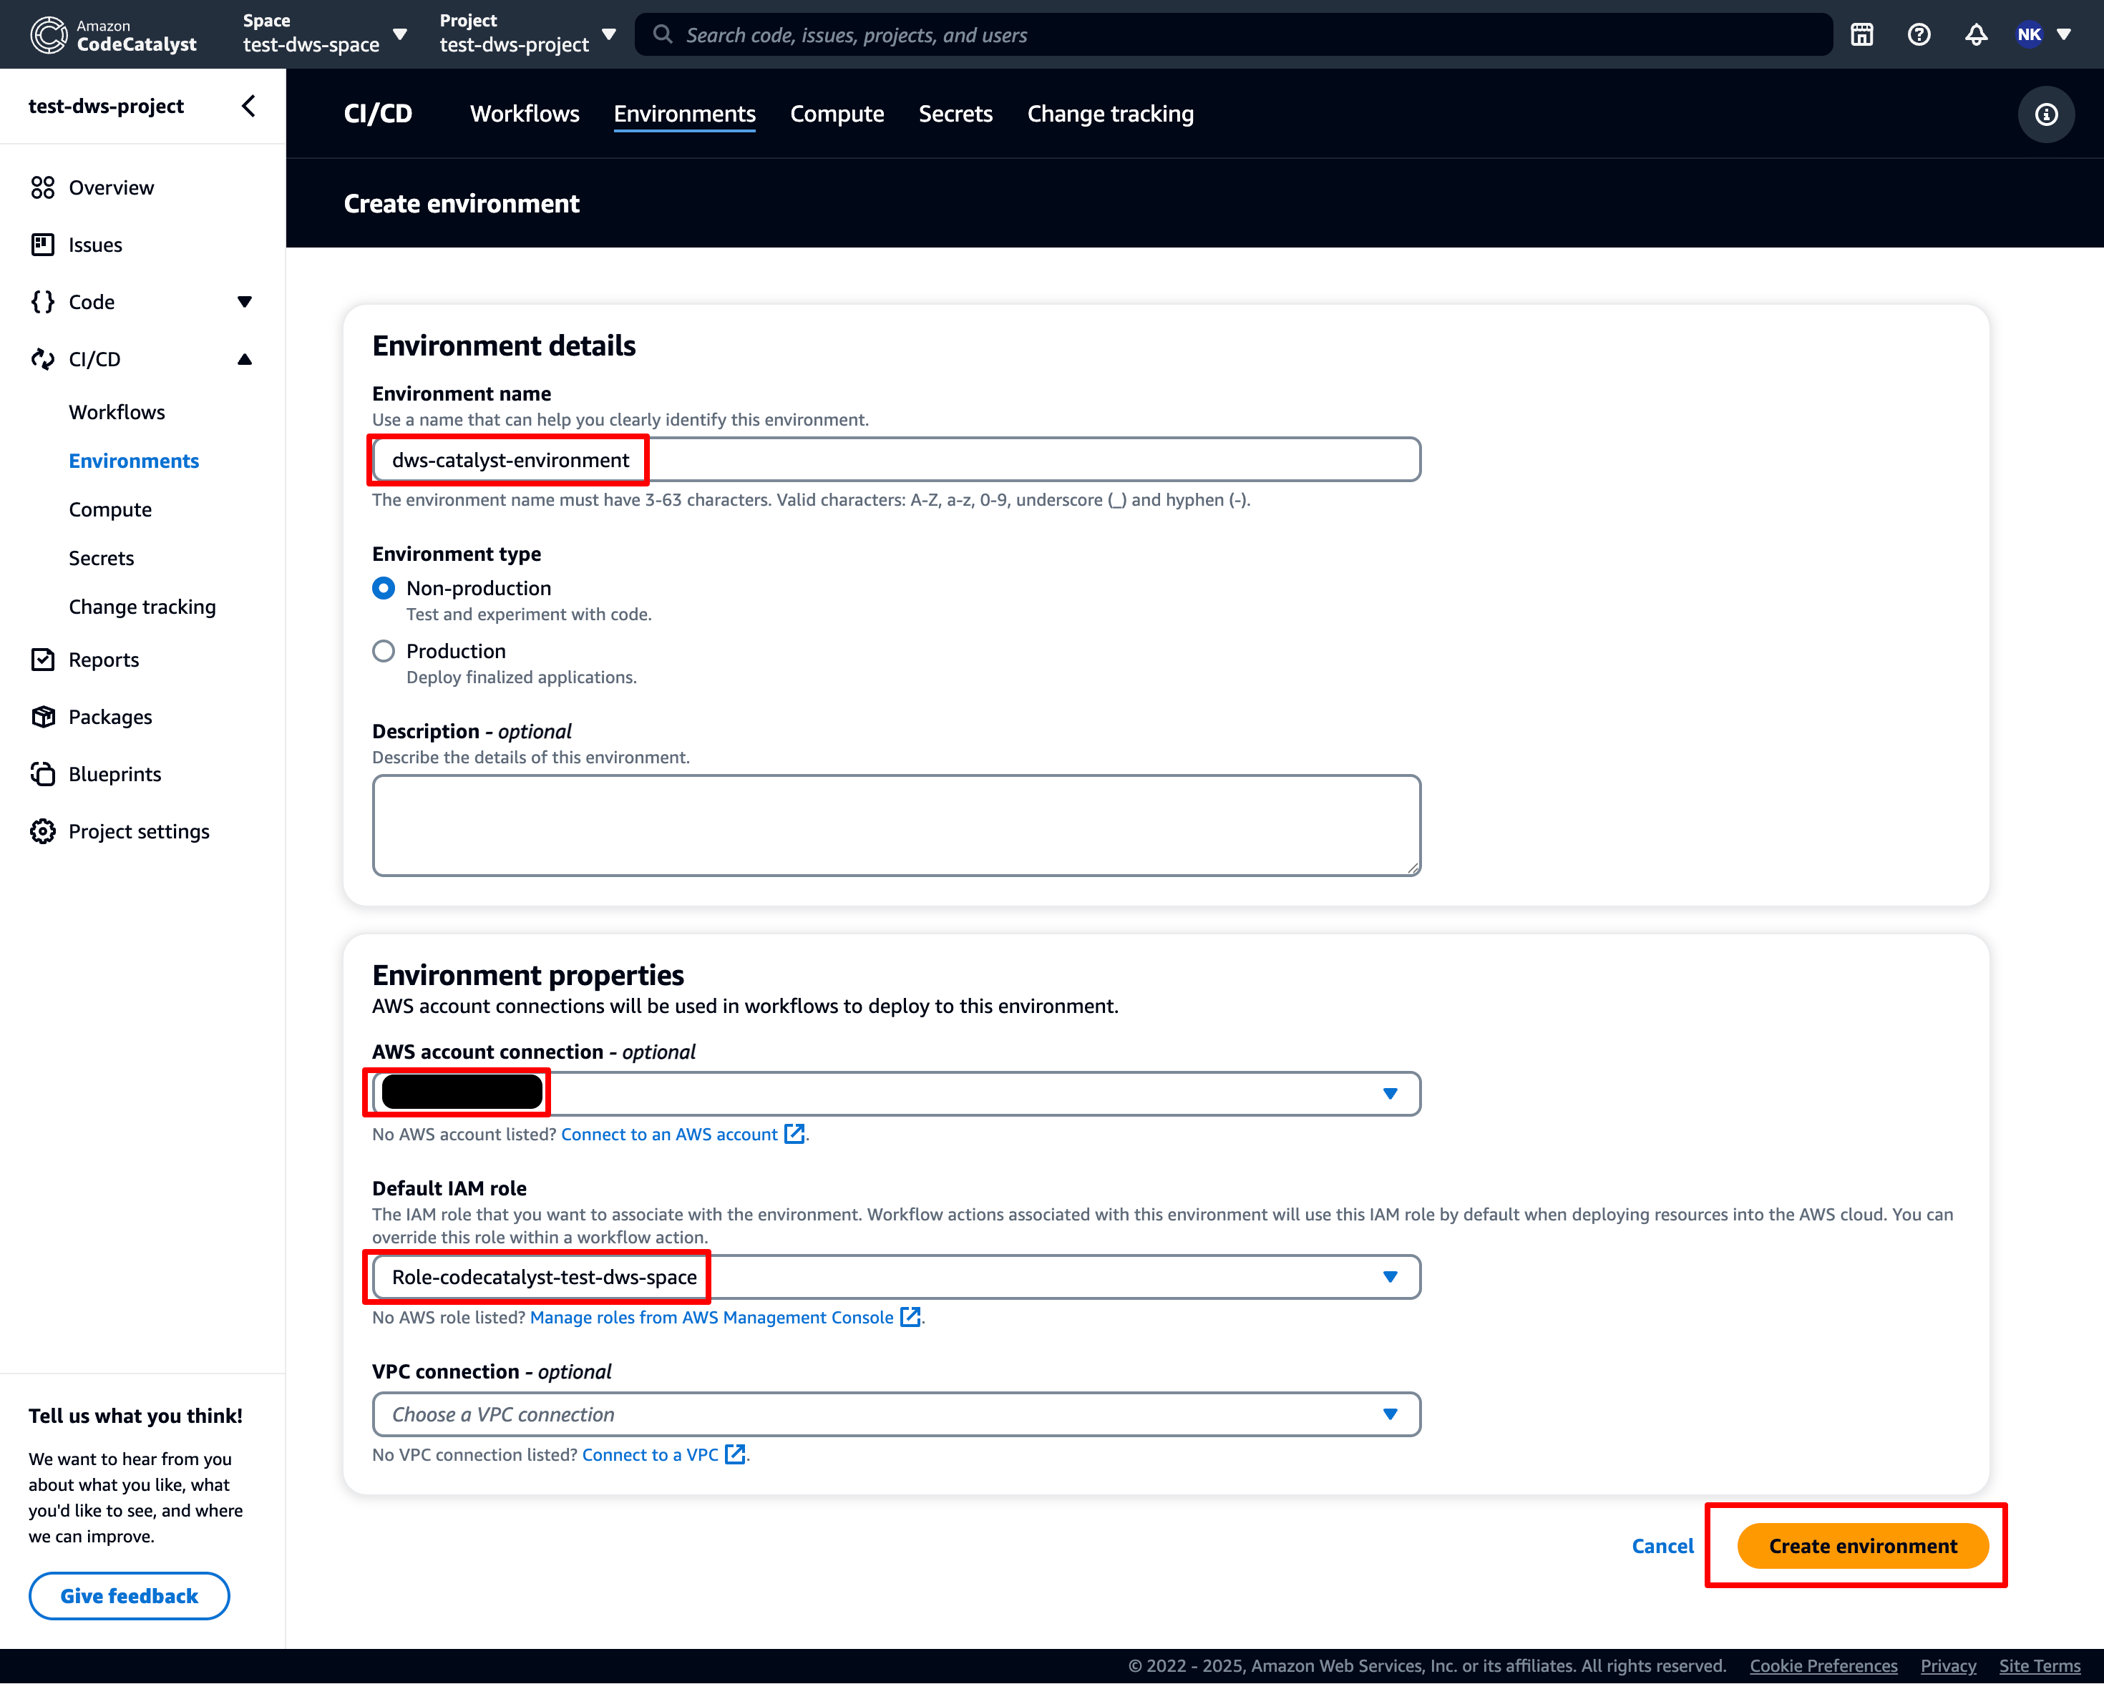Switch to the Workflows tab
2104x1684 pixels.
tap(525, 114)
